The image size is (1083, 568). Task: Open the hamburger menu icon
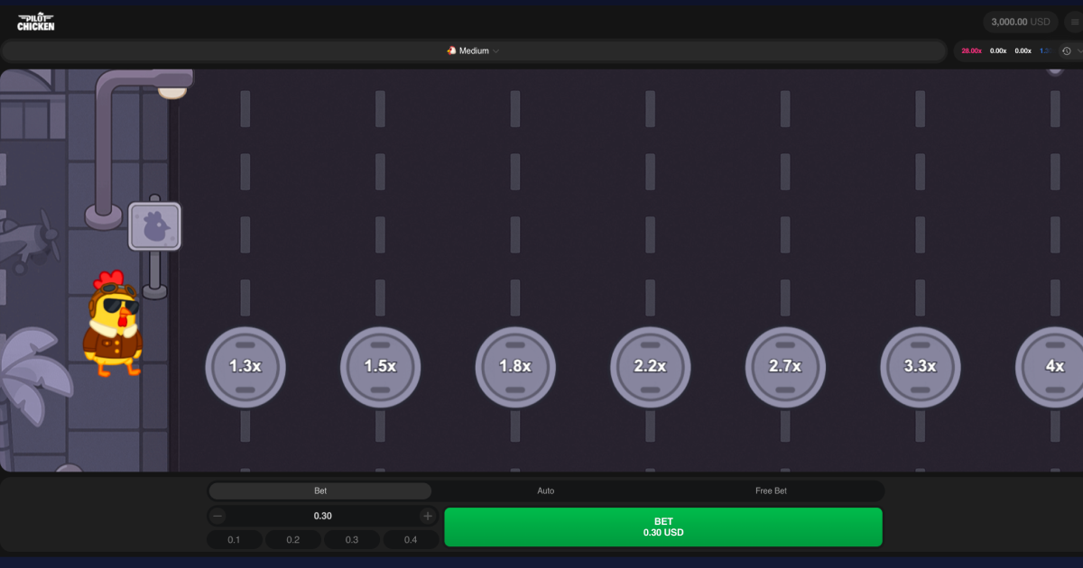click(1075, 22)
